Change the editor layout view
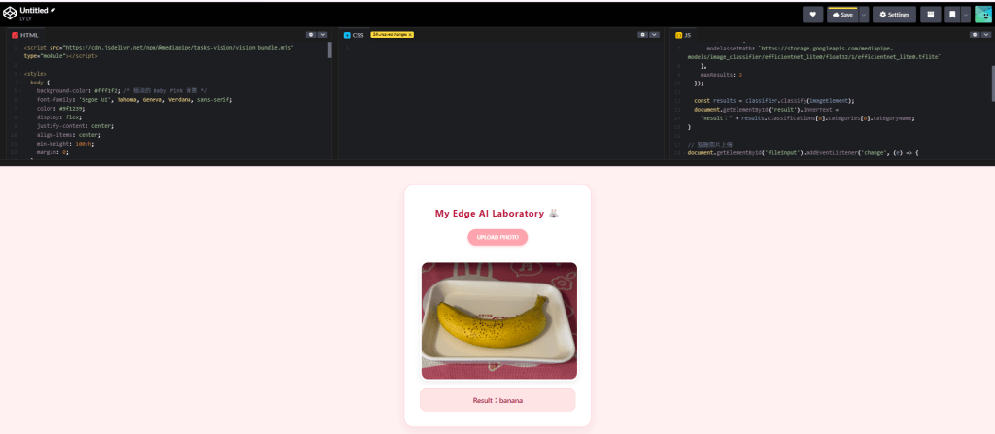 click(930, 15)
